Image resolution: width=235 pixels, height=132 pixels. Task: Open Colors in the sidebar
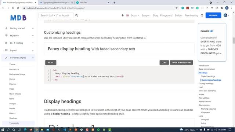pyautogui.click(x=12, y=79)
